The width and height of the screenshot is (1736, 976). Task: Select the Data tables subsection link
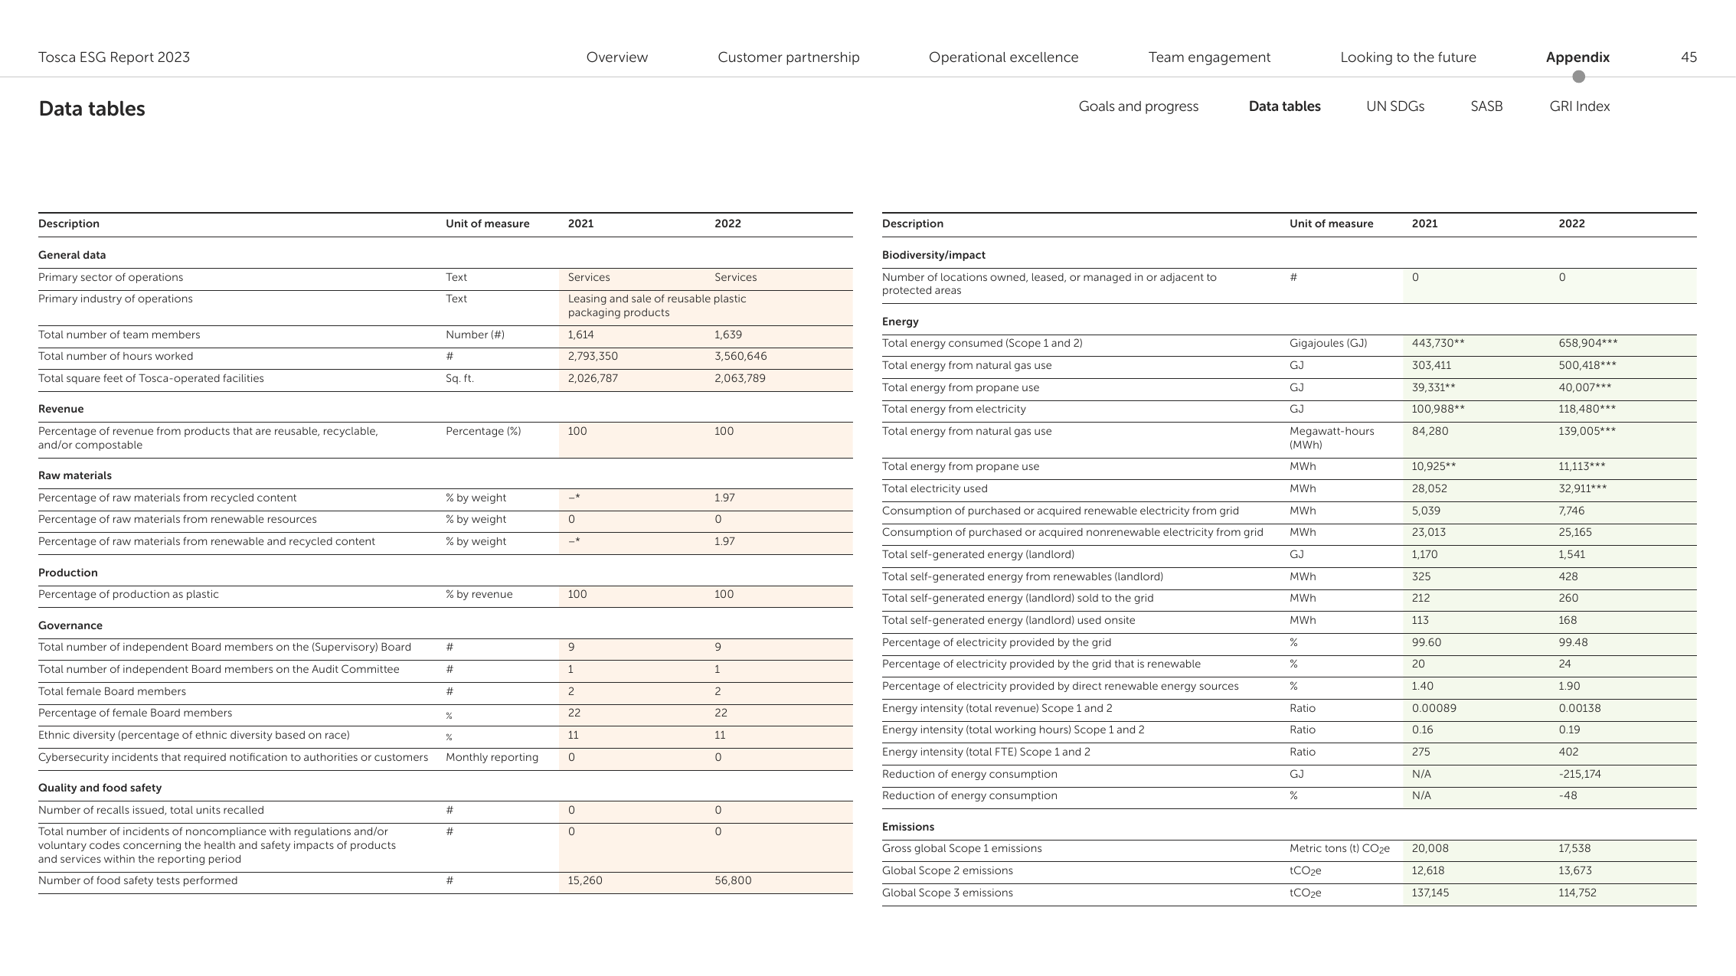point(1284,106)
